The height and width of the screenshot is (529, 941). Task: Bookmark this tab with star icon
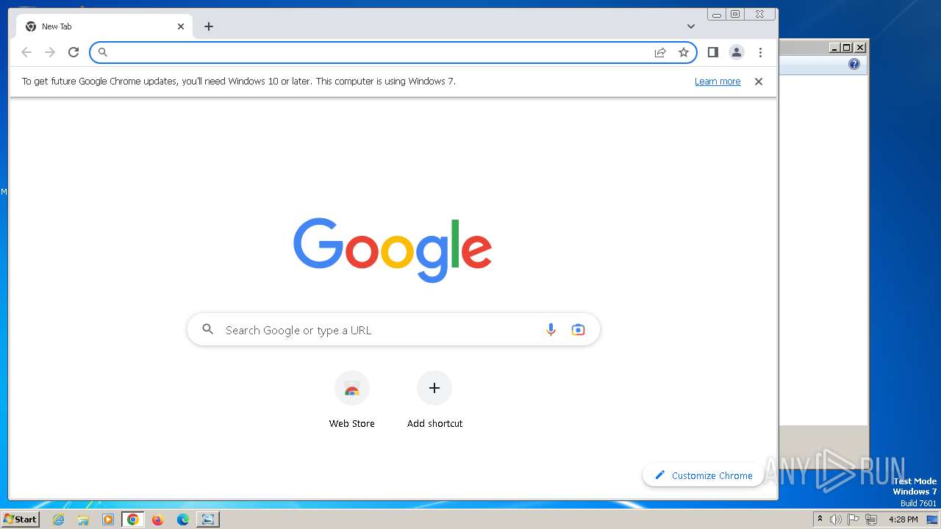coord(684,52)
